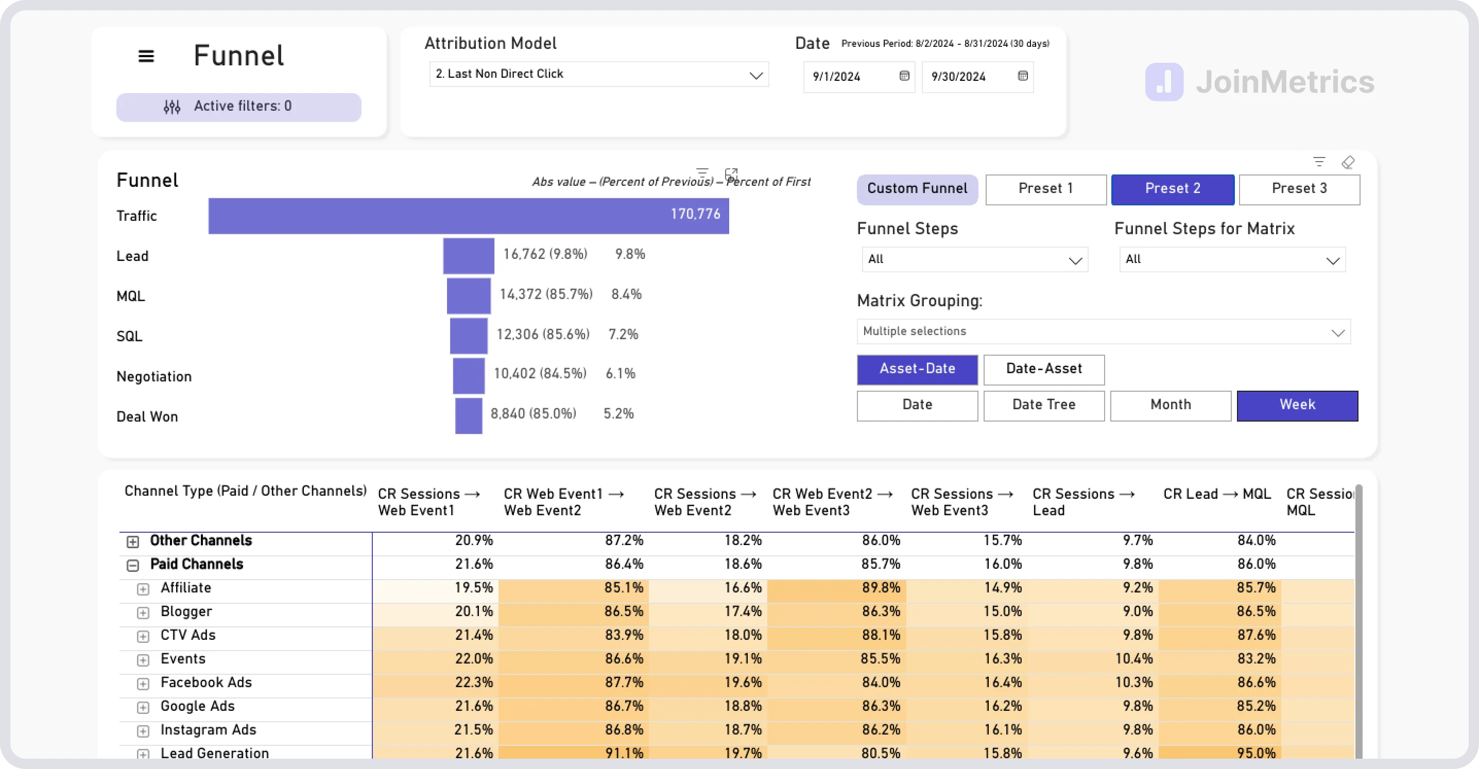Viewport: 1479px width, 769px height.
Task: Select Preset 3
Action: point(1299,189)
